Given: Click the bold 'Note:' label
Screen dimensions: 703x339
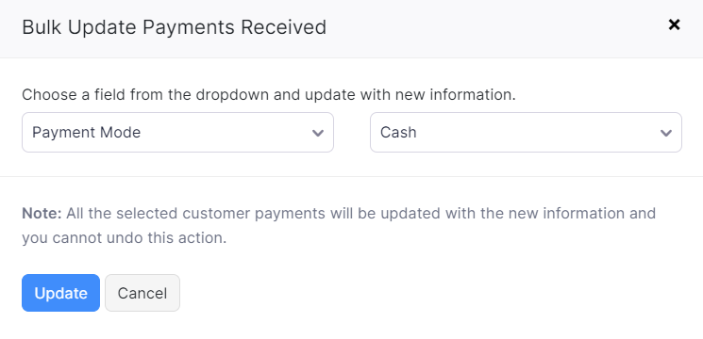Looking at the screenshot, I should [42, 214].
